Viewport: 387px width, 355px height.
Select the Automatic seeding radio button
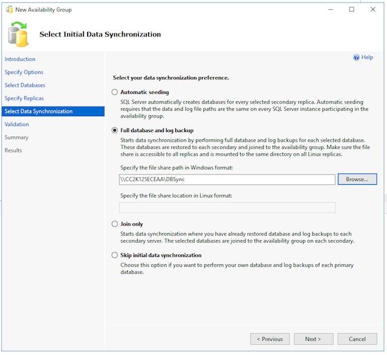[x=114, y=92]
